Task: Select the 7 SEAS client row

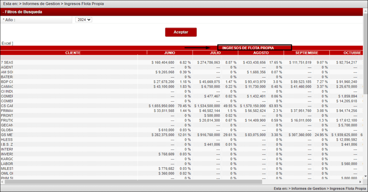Action: pos(7,62)
